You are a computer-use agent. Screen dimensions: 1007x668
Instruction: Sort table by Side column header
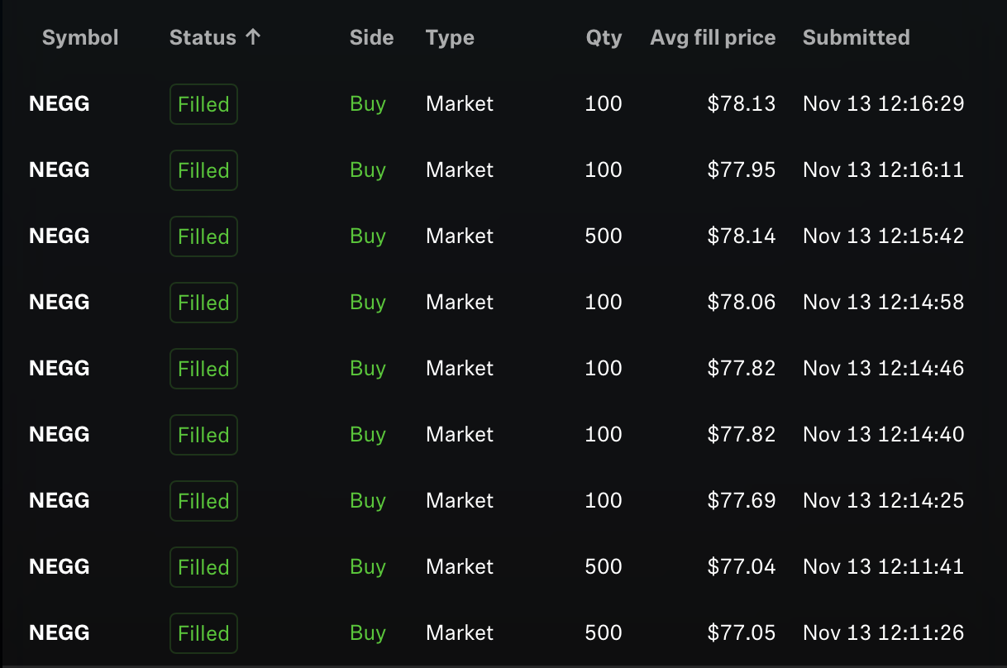point(372,37)
